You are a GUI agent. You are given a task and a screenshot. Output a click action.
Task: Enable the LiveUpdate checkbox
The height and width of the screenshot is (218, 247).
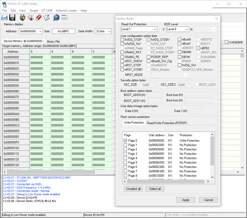coord(227,42)
